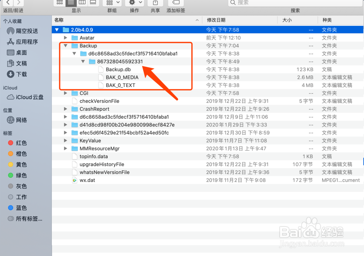Switch to gallery view in toolbar
Image resolution: width=364 pixels, height=256 pixels.
(93, 2)
